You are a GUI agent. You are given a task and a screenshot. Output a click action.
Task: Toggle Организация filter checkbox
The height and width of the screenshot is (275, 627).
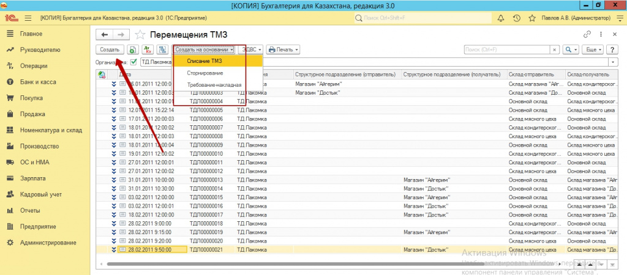(133, 62)
